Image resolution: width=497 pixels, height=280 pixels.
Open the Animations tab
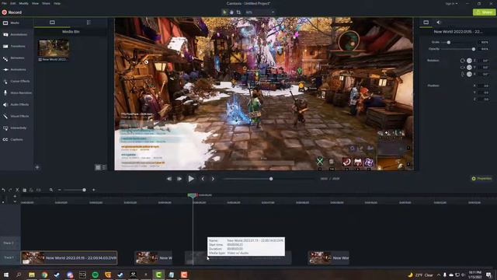point(17,69)
